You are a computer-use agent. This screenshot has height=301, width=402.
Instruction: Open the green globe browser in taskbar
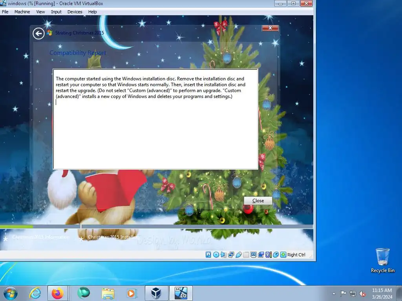coord(84,293)
